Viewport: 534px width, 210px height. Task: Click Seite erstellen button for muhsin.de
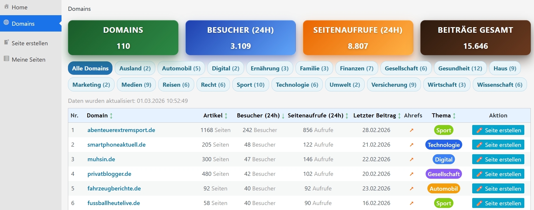coord(498,159)
